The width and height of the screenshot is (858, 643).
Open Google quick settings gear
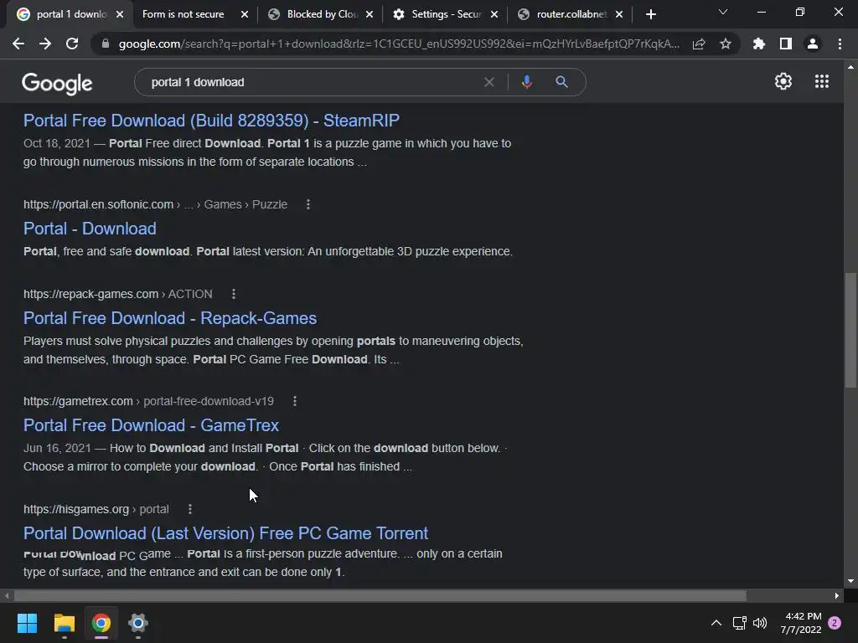[x=783, y=81]
